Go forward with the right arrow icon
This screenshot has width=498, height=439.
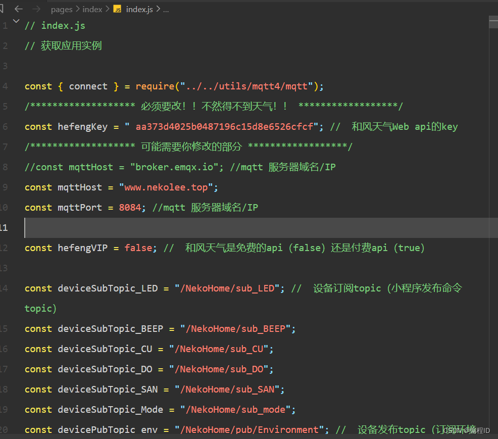click(x=36, y=9)
